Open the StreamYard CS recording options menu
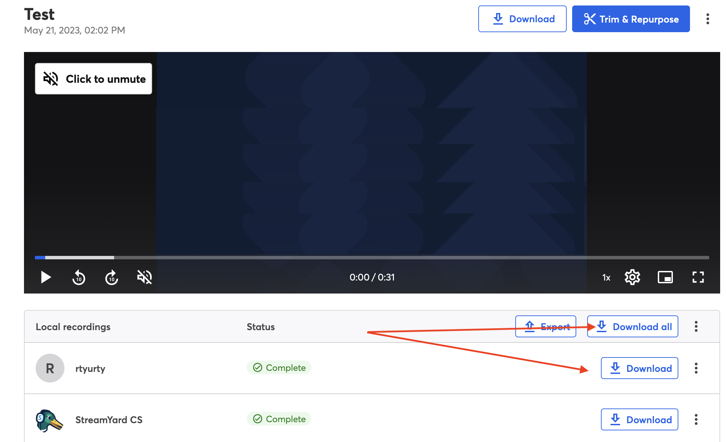This screenshot has width=727, height=442. click(x=696, y=419)
